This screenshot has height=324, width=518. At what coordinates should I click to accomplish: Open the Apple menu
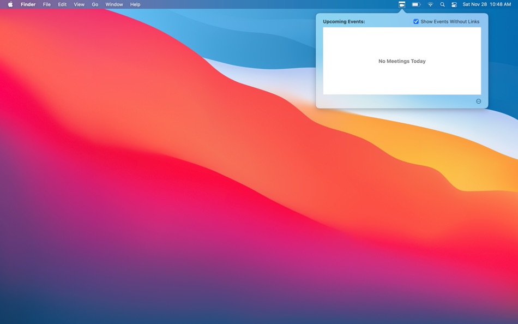[10, 4]
